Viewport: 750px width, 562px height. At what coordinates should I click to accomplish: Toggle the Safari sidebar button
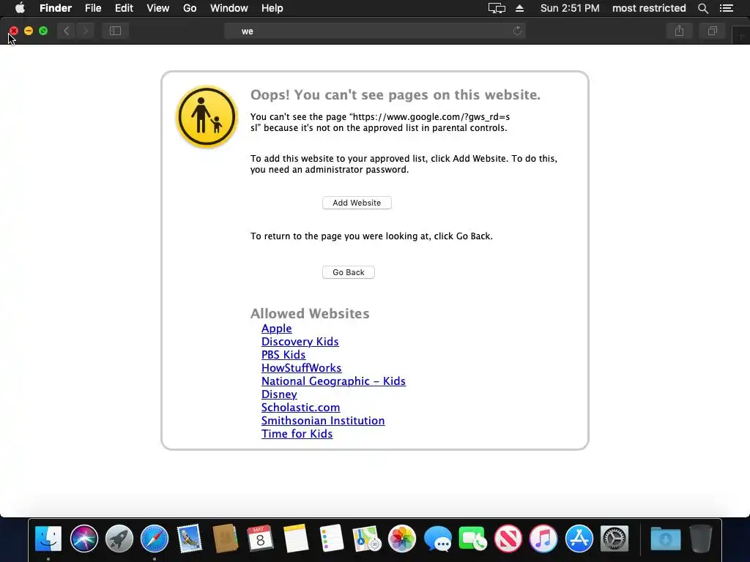click(115, 31)
